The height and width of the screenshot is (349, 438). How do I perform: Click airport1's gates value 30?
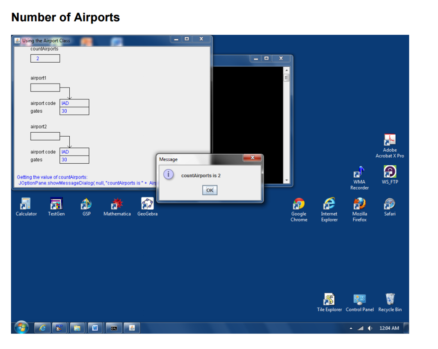[x=74, y=111]
